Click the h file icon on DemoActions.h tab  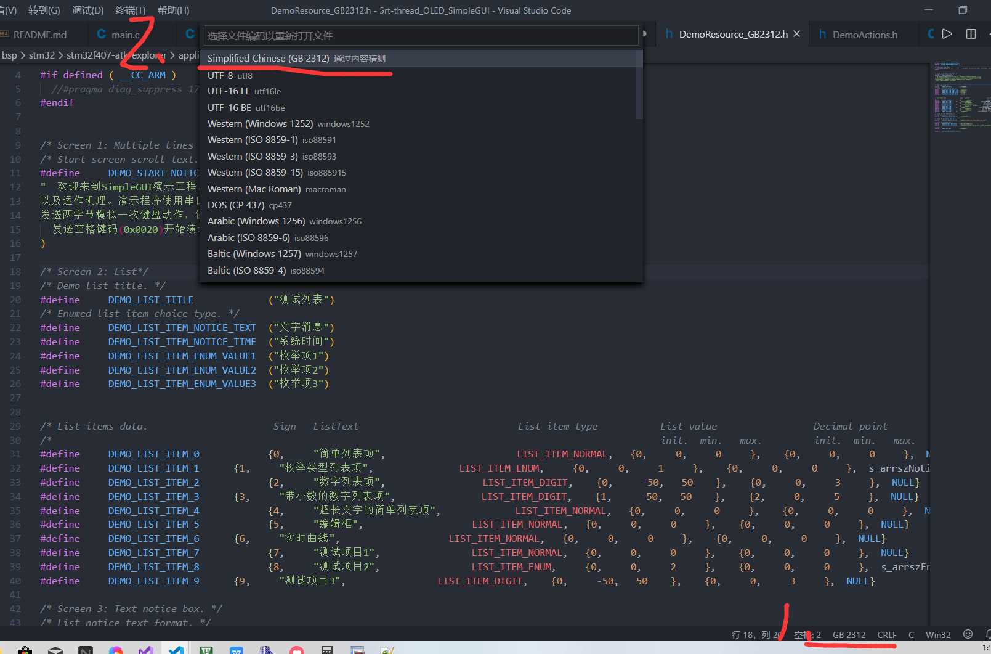[x=822, y=35]
